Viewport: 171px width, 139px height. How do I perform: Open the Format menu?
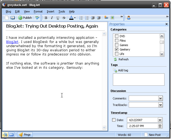pyautogui.click(x=38, y=11)
